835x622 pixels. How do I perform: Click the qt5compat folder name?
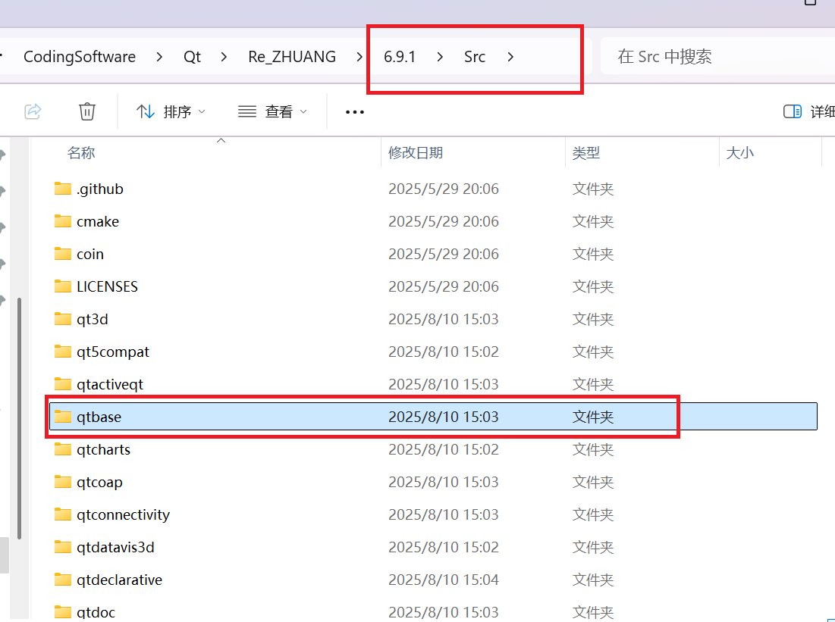(113, 352)
